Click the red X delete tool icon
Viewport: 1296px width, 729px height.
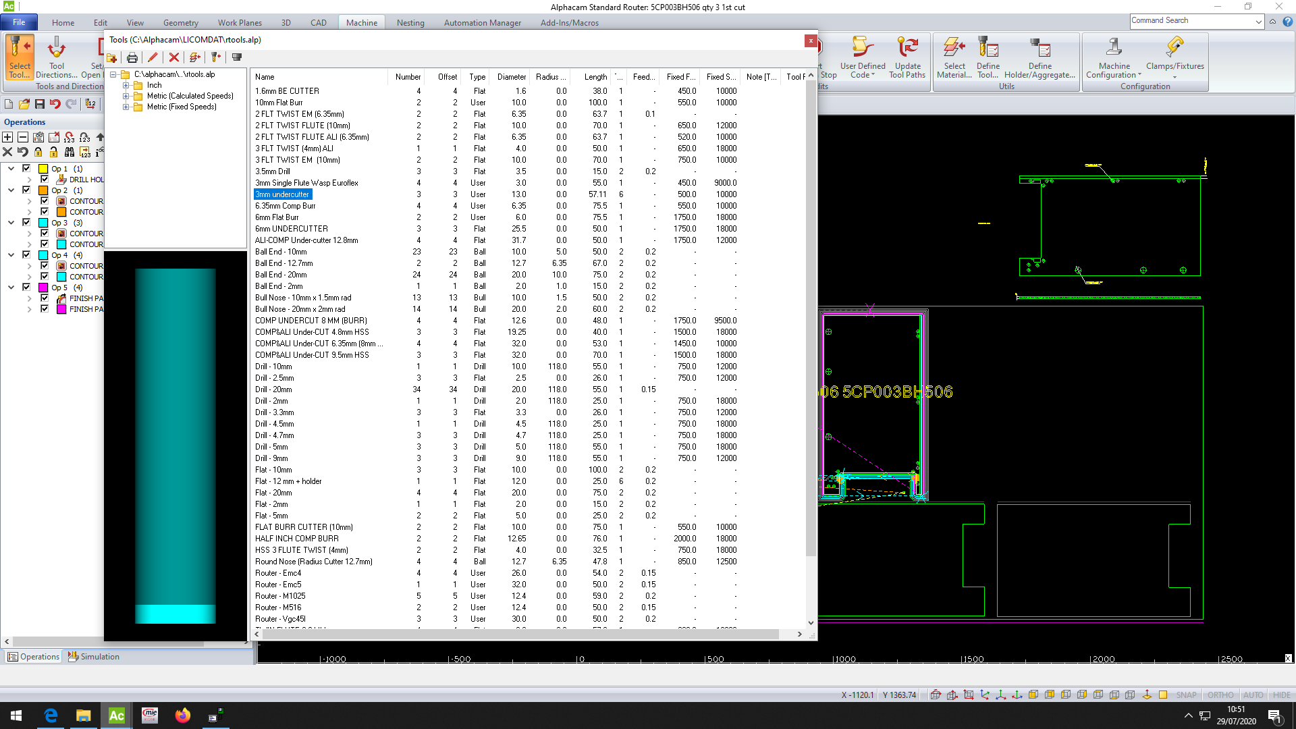coord(174,57)
